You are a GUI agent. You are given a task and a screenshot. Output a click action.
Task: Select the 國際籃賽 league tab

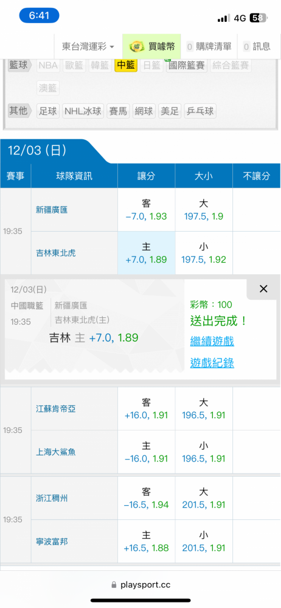(x=187, y=65)
